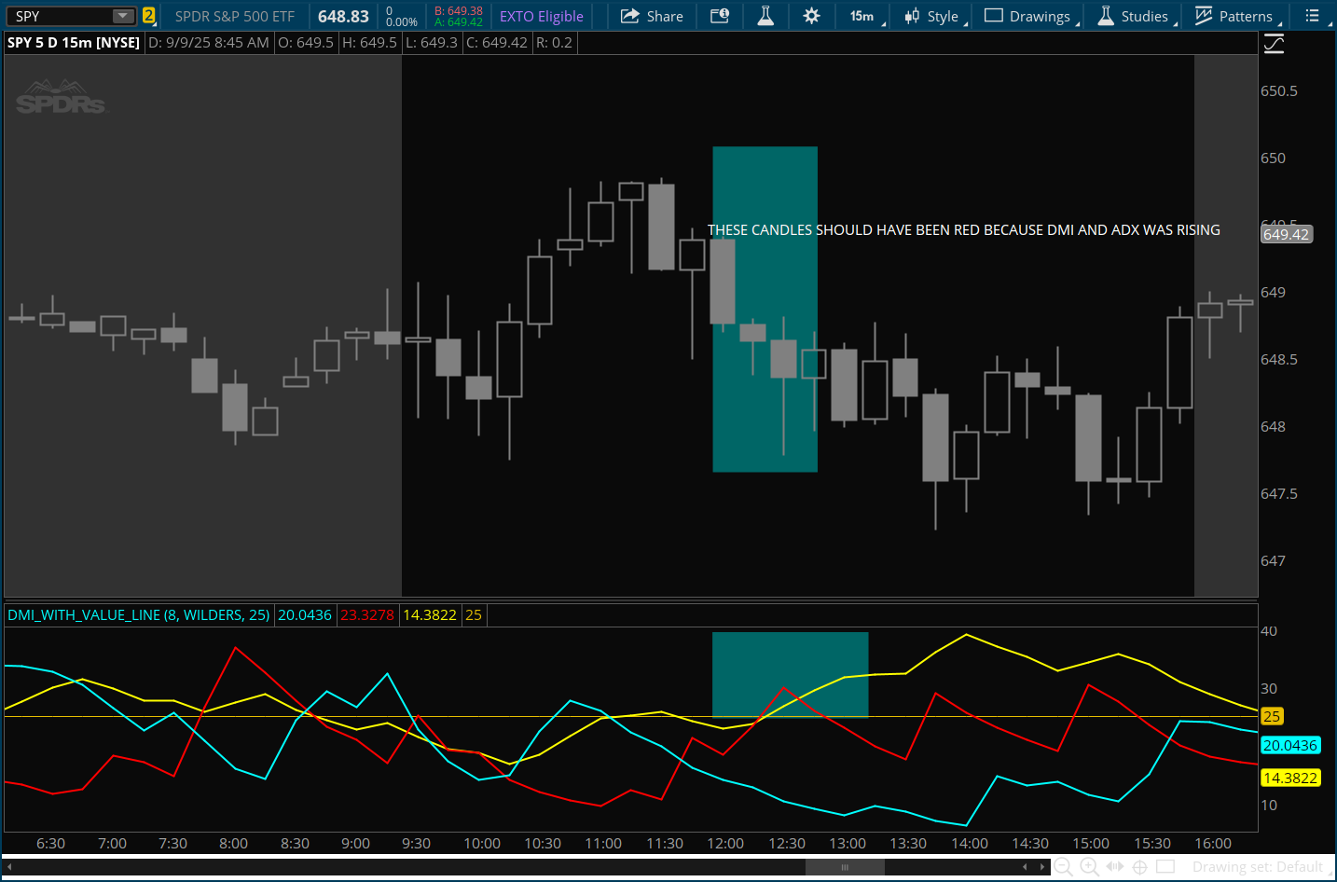
Task: Click the cyan 20.0436 value in study header
Action: point(305,615)
